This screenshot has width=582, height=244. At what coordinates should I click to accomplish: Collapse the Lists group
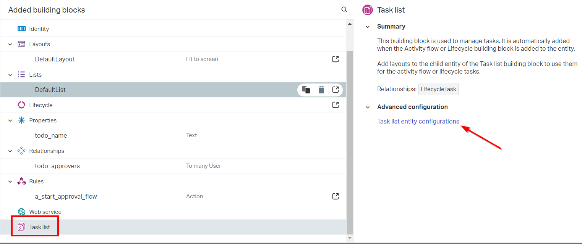pos(10,75)
